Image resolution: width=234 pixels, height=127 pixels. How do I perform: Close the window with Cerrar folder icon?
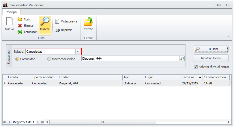pos(88,22)
